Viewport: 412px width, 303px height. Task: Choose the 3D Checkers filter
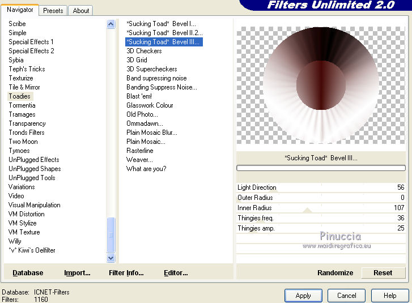click(144, 51)
